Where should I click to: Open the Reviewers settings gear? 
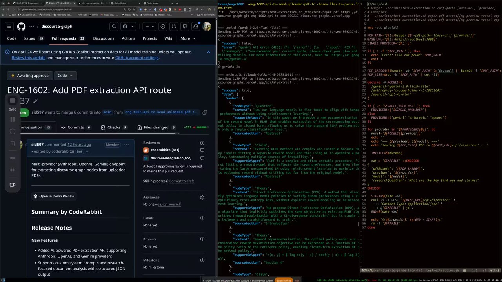click(x=202, y=143)
